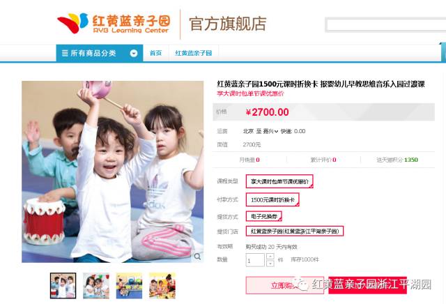Click the top search input box
The image size is (446, 304).
pos(386,25)
